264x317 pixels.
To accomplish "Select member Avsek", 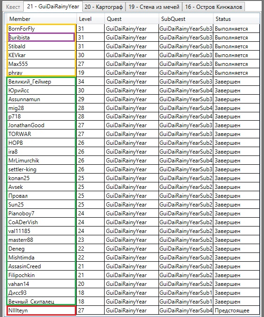I will click(41, 187).
